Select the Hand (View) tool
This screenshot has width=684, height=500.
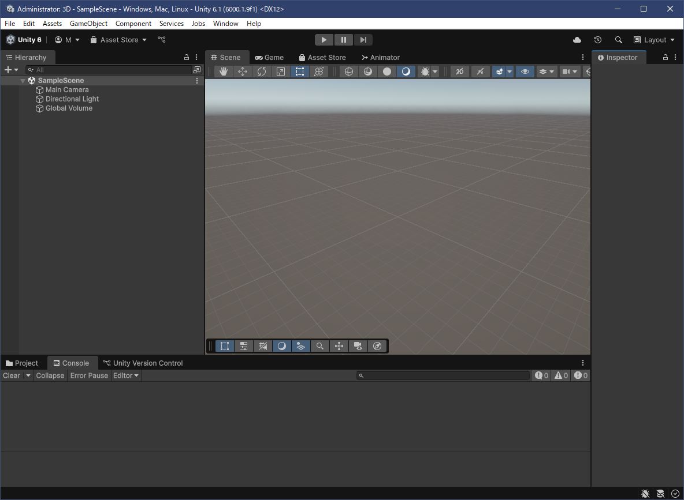click(x=224, y=72)
